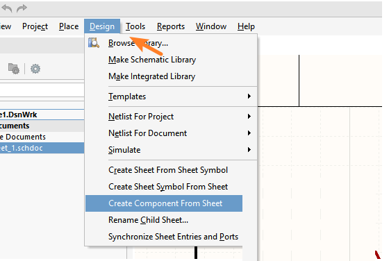Choose Rename Child Sheet option
Viewport: 389px width, 261px height.
click(148, 220)
